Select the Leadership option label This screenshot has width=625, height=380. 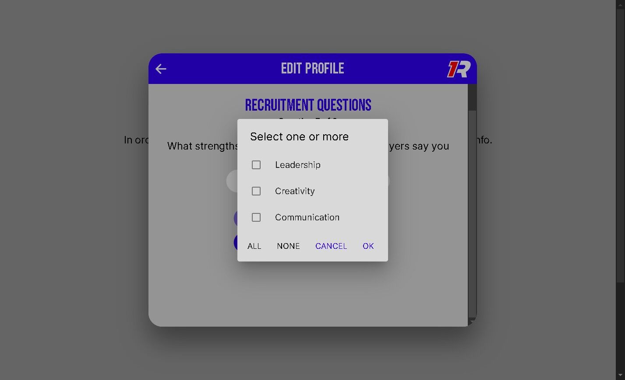coord(297,165)
